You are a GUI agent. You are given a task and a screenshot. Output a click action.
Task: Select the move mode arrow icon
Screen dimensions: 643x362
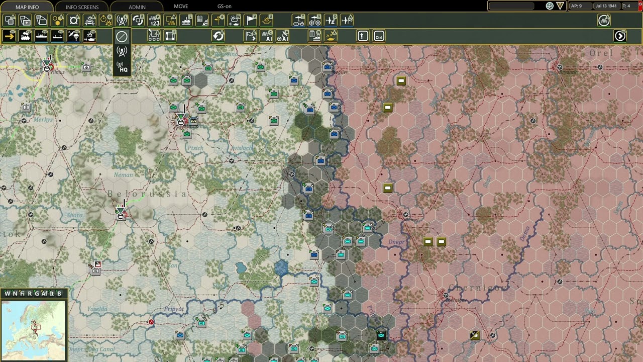coord(10,36)
